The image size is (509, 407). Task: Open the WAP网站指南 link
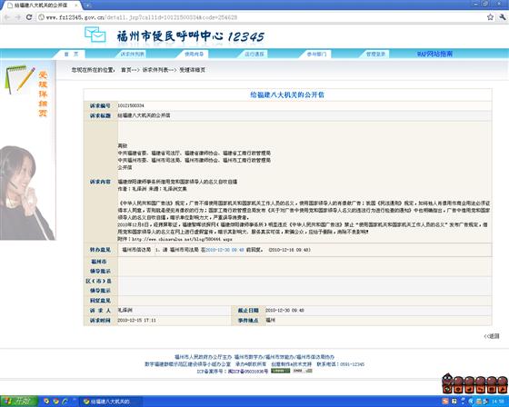tap(434, 54)
